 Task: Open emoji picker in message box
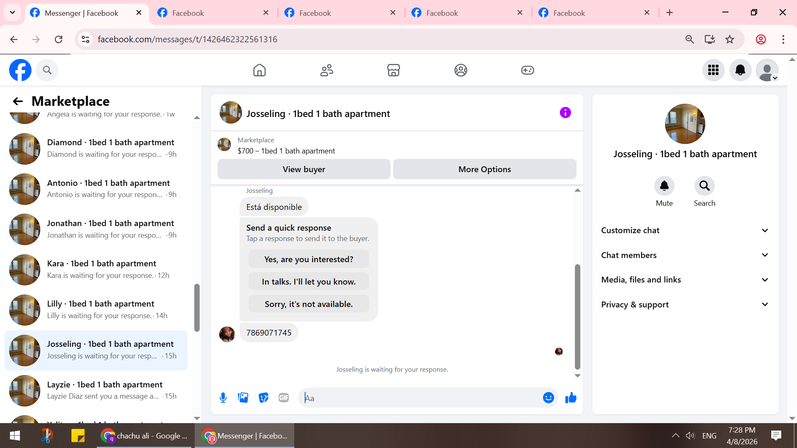click(548, 398)
